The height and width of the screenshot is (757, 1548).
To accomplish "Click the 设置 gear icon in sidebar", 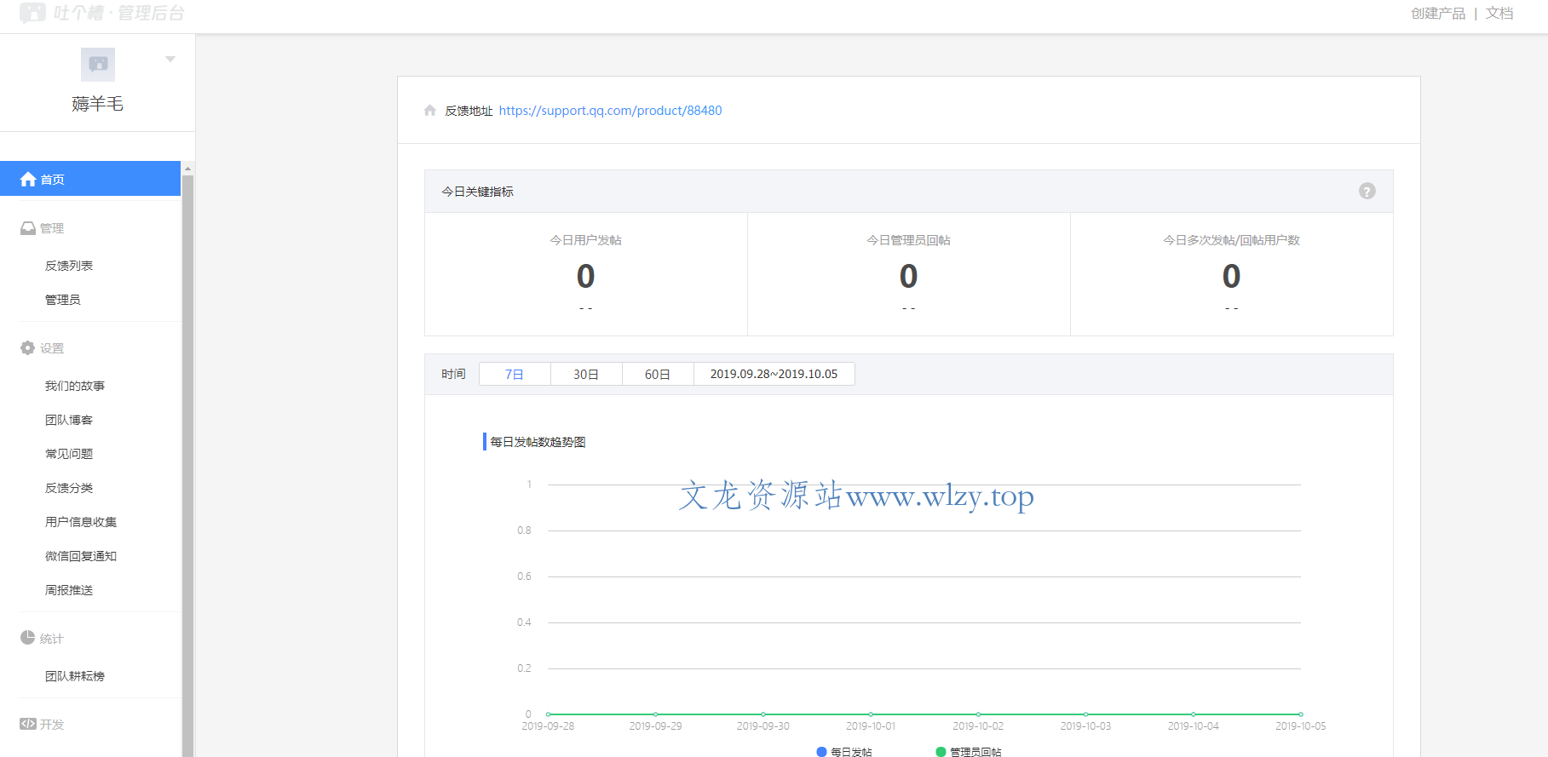I will (x=28, y=348).
